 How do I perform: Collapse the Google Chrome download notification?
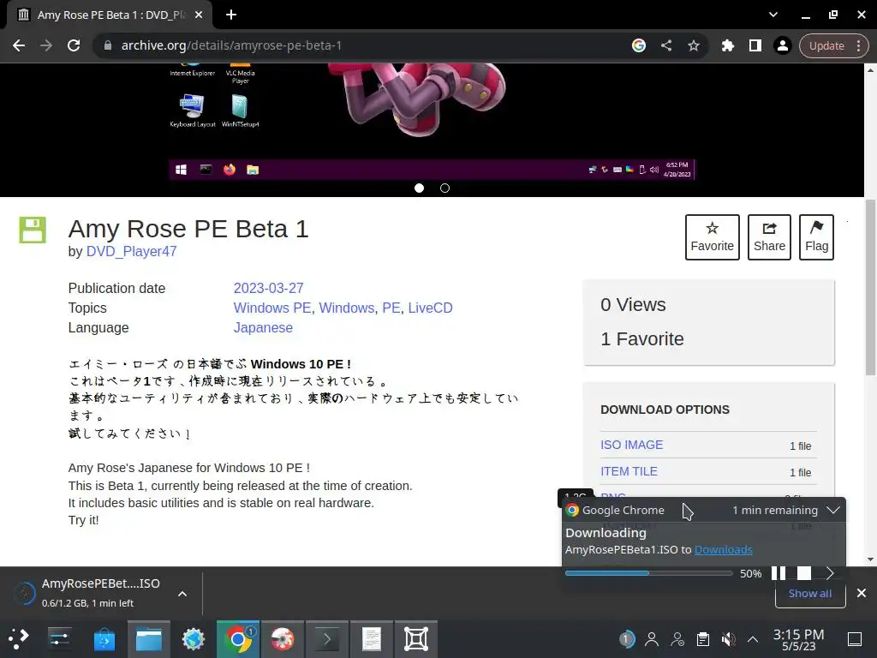[832, 511]
